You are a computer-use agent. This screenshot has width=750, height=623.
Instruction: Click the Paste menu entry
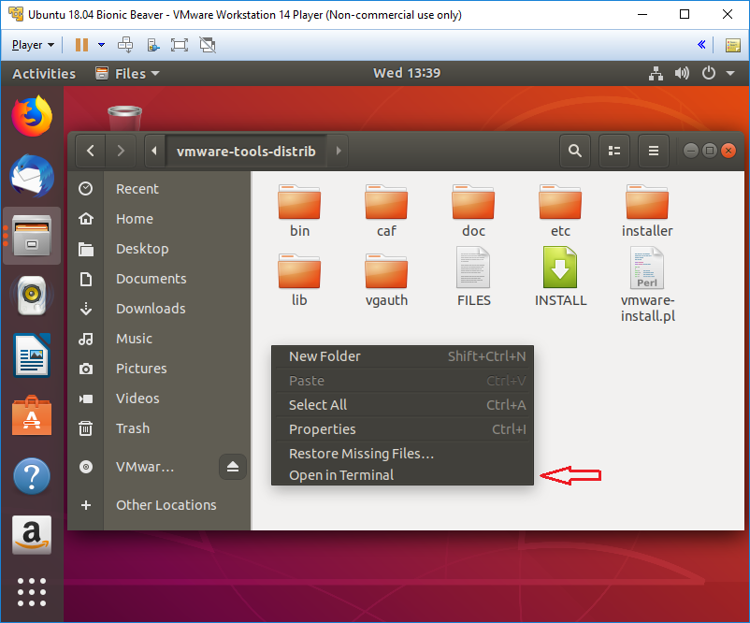403,381
